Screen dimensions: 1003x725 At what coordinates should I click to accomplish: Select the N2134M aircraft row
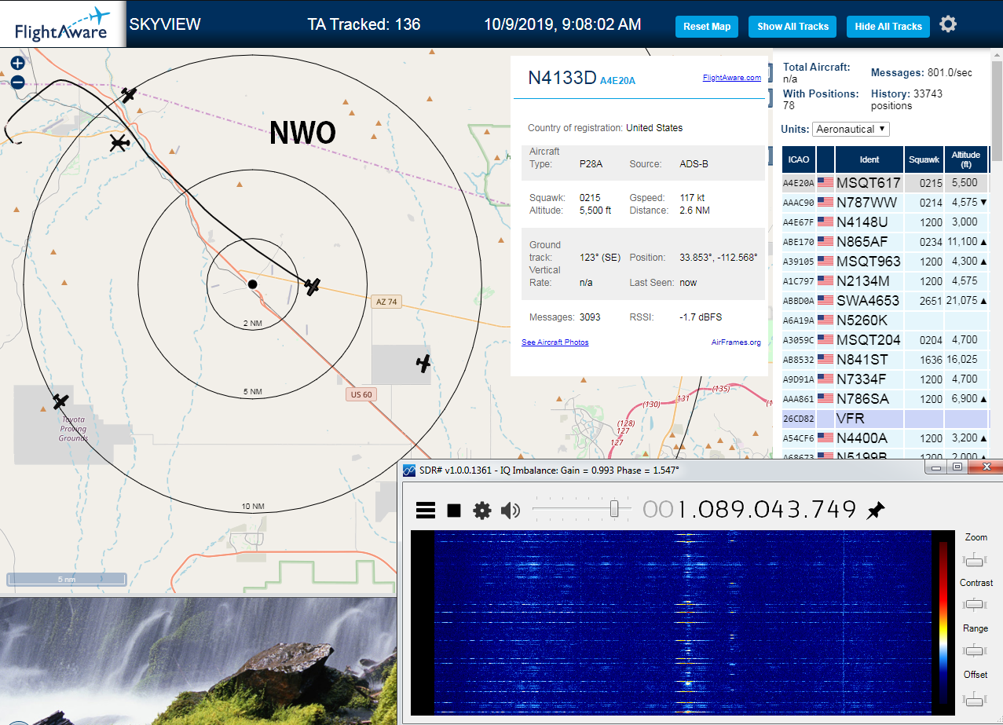point(884,281)
